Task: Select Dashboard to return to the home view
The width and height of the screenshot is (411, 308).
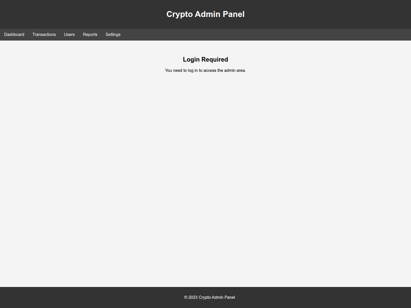Action: coord(14,34)
